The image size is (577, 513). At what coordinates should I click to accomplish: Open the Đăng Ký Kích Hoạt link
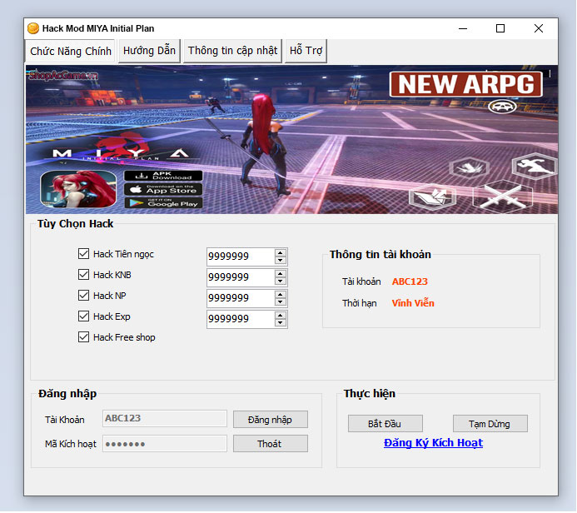[433, 443]
